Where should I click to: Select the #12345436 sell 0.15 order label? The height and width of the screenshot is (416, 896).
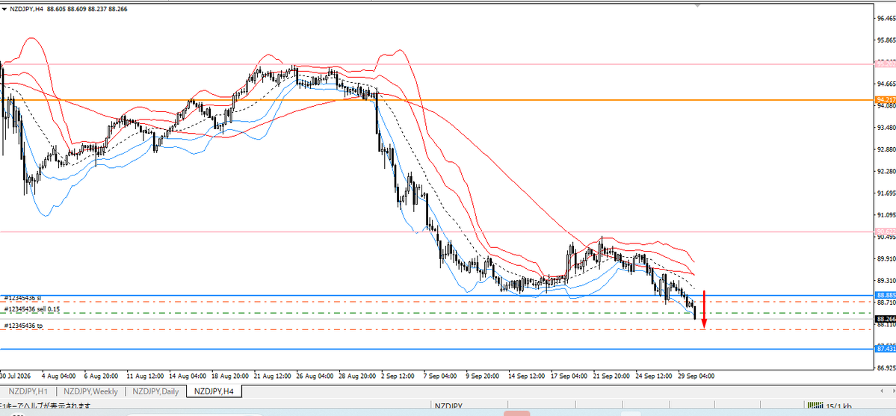pyautogui.click(x=32, y=309)
